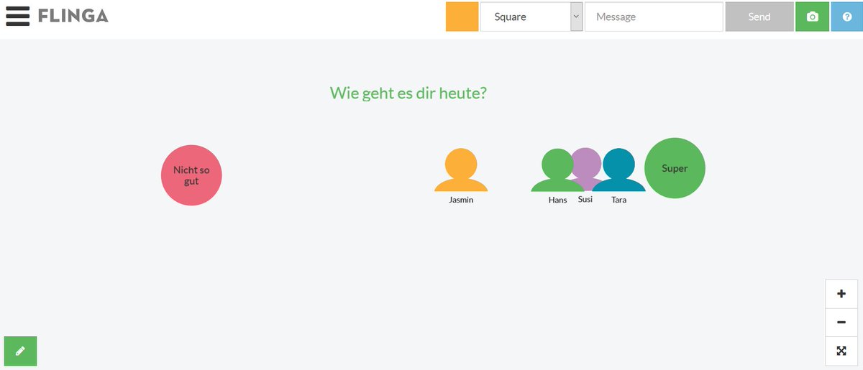
Task: Select Tara's teal person icon
Action: 618,170
